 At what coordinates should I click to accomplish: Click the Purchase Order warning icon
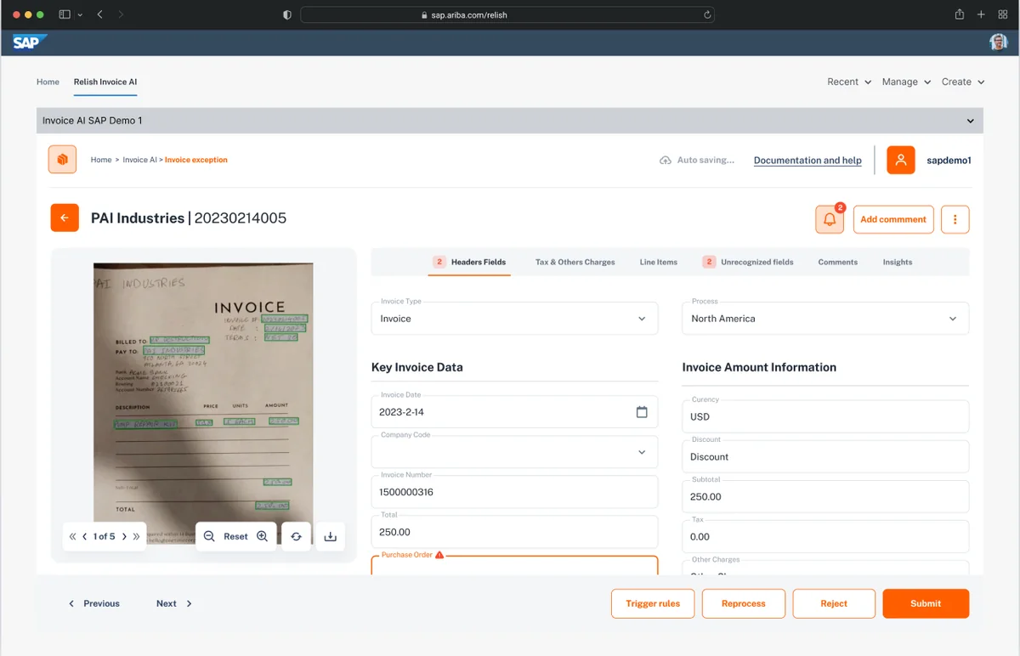[439, 555]
